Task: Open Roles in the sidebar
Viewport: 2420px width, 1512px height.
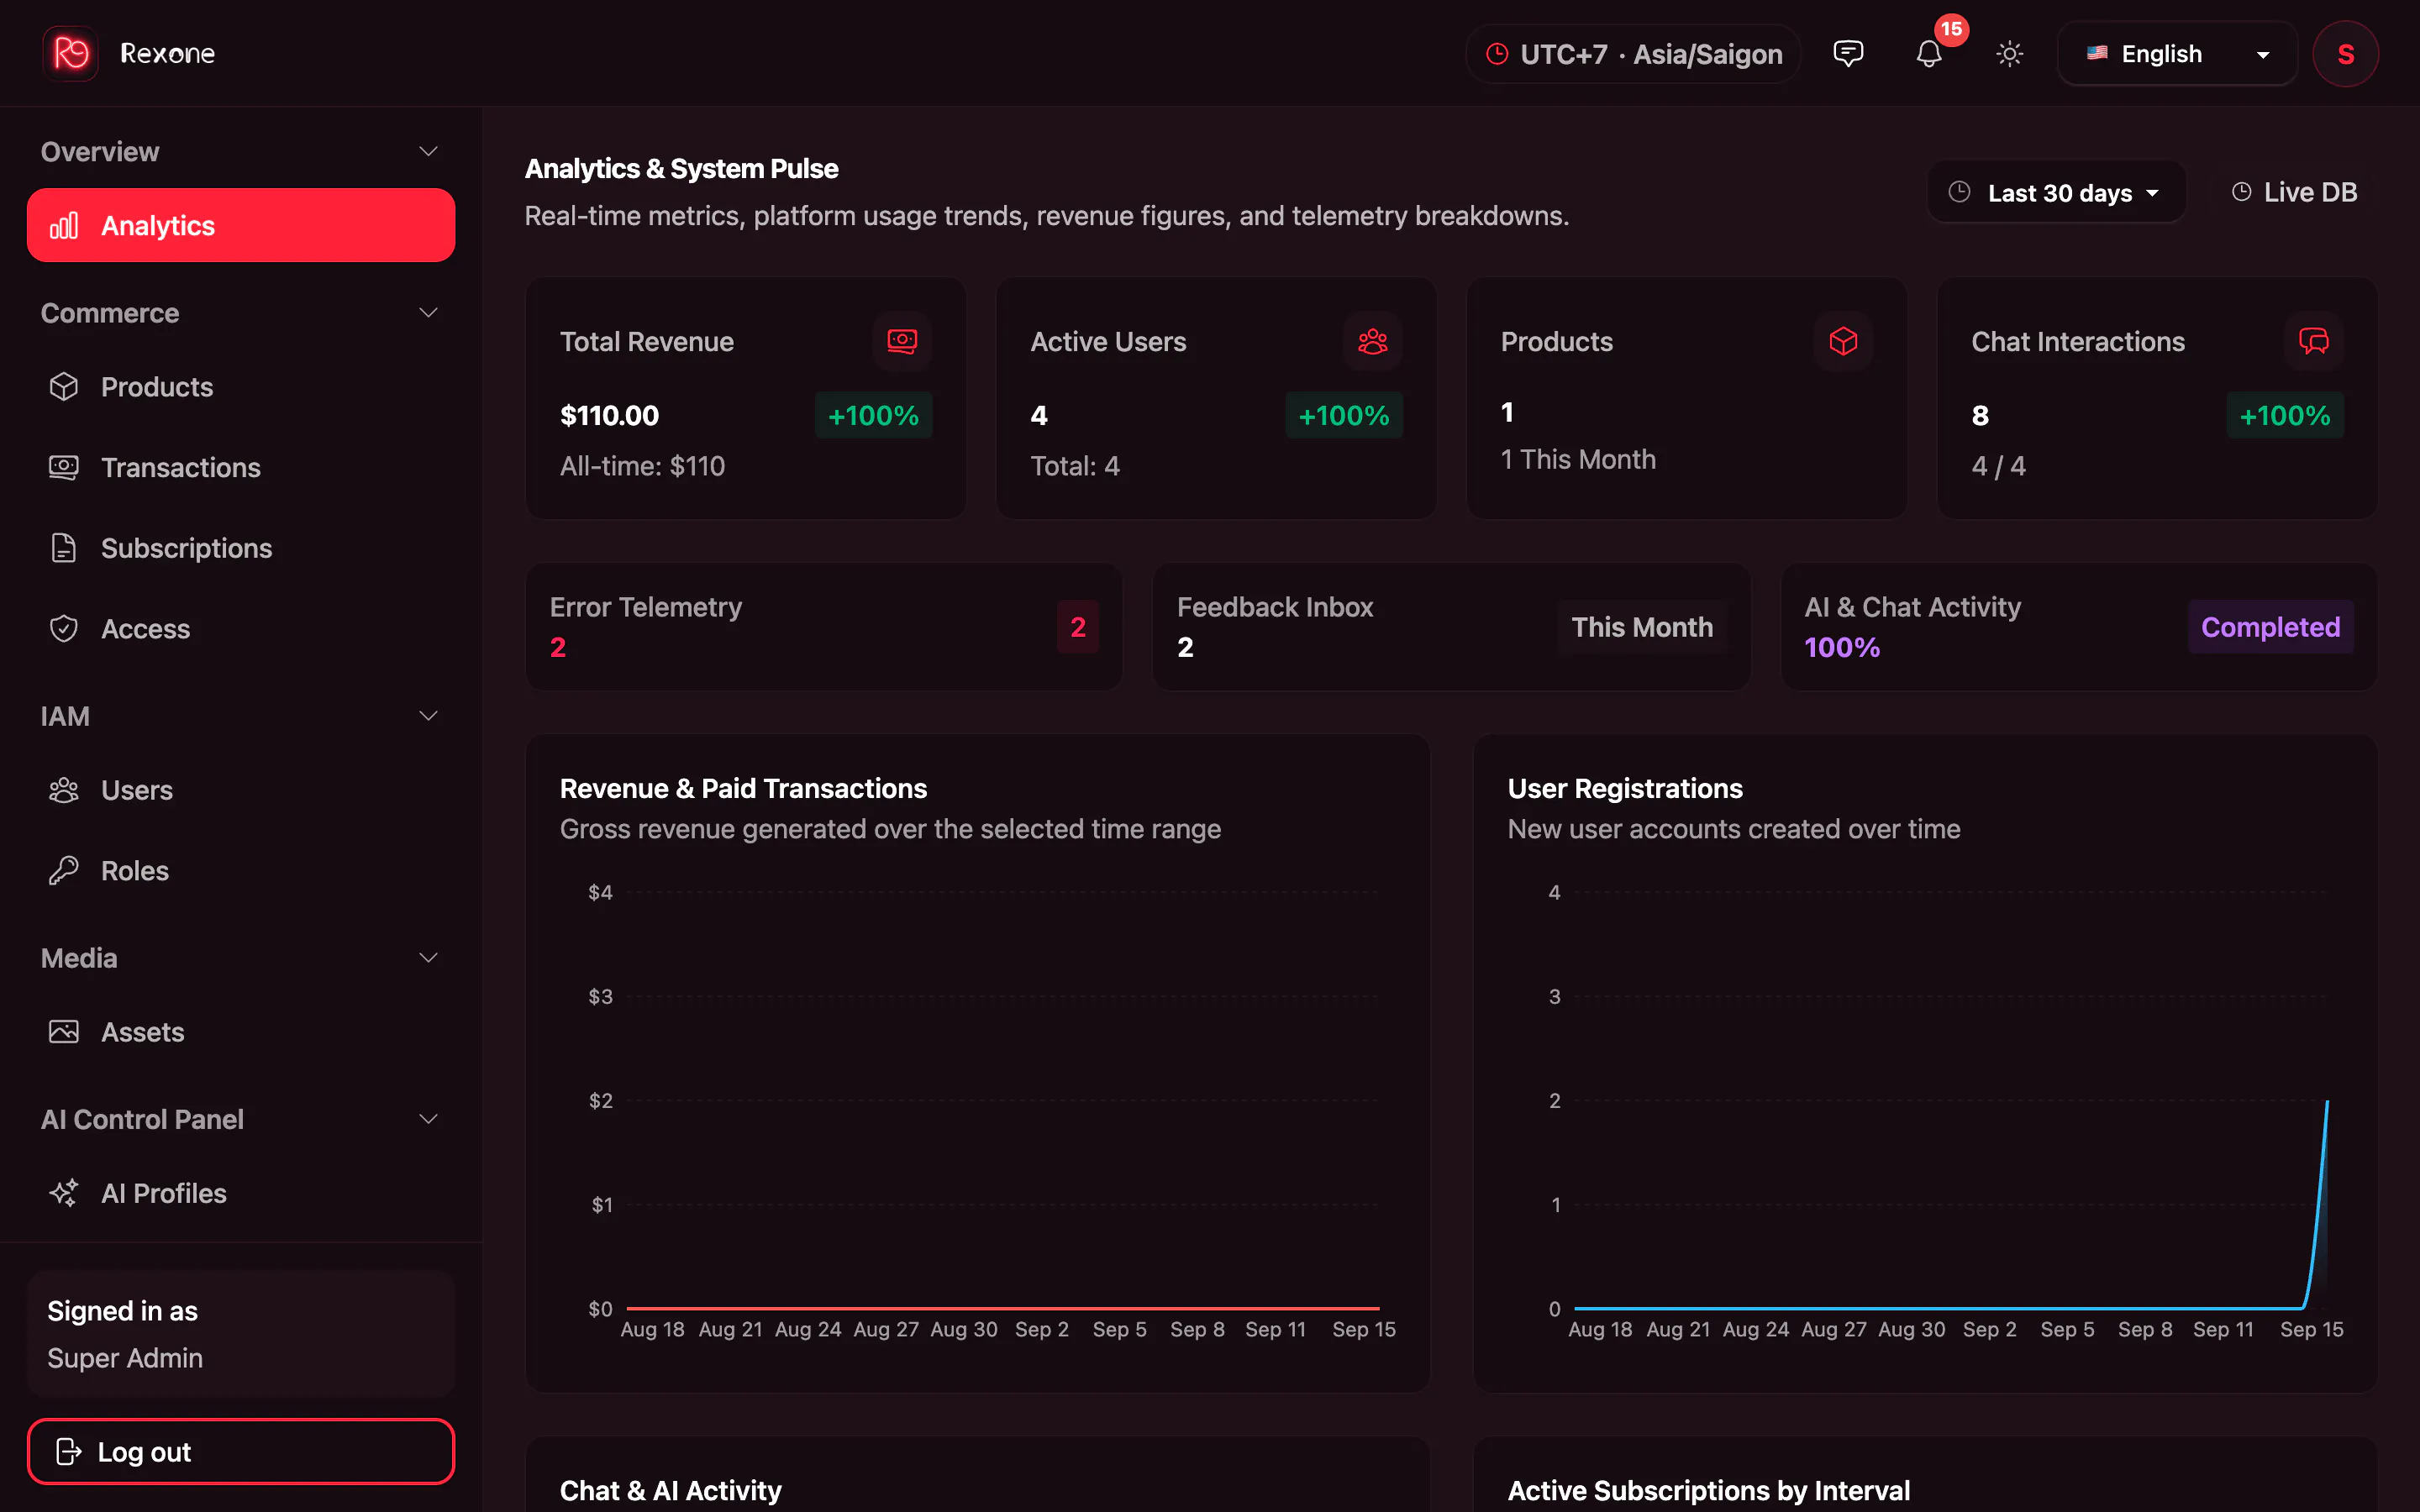Action: tap(241, 871)
